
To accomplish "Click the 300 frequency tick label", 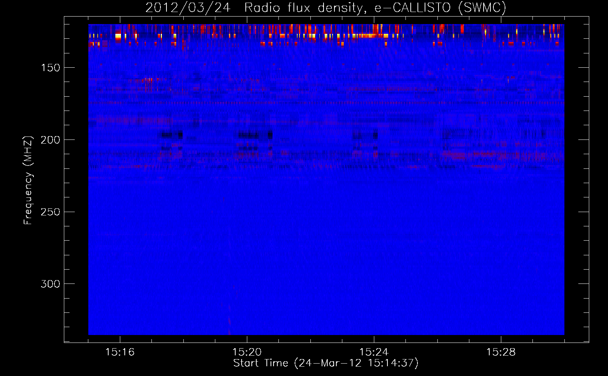I will 50,284.
